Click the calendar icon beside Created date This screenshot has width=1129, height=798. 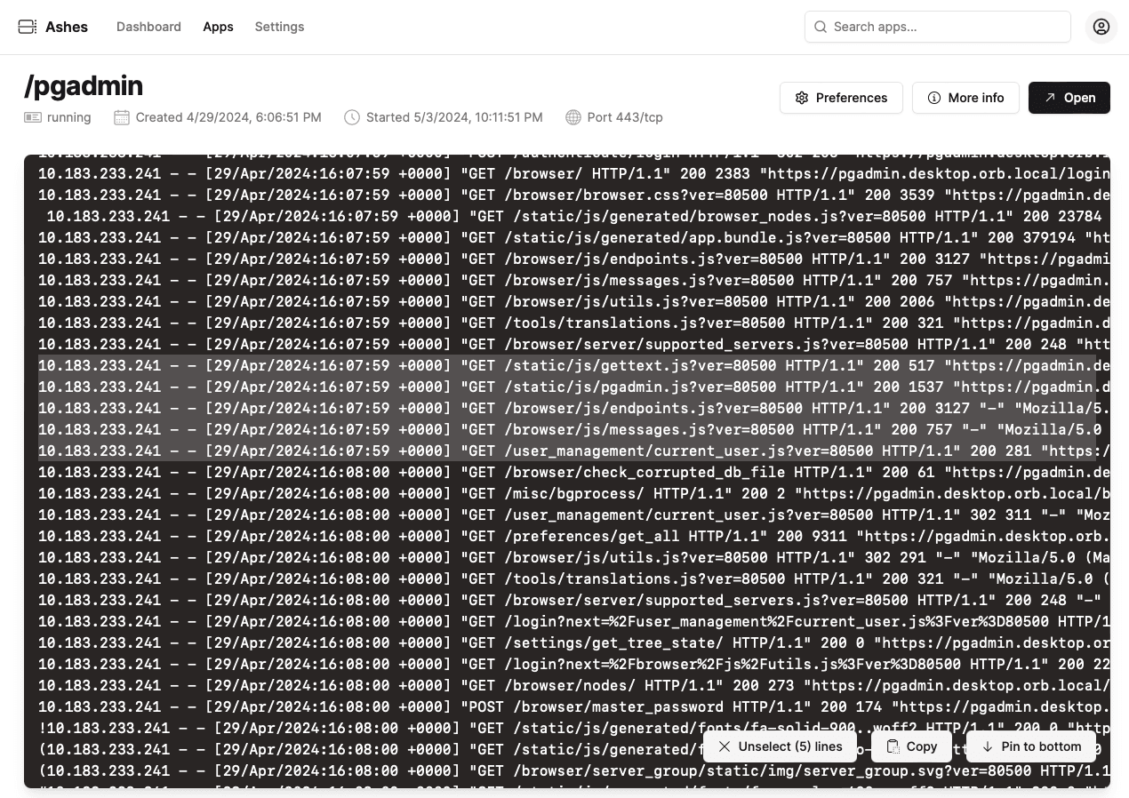point(122,117)
